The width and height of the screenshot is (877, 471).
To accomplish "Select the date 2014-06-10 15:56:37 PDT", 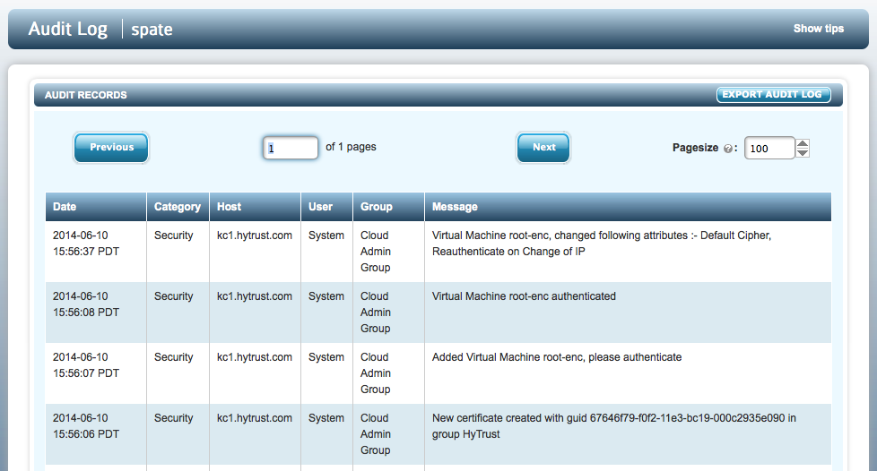I will 85,244.
